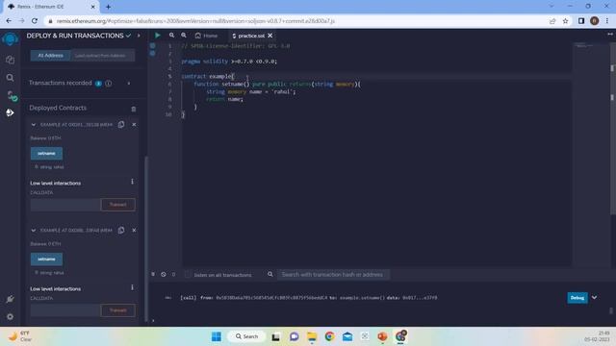The width and height of the screenshot is (616, 346).
Task: Debug the setname call transaction
Action: (x=577, y=298)
